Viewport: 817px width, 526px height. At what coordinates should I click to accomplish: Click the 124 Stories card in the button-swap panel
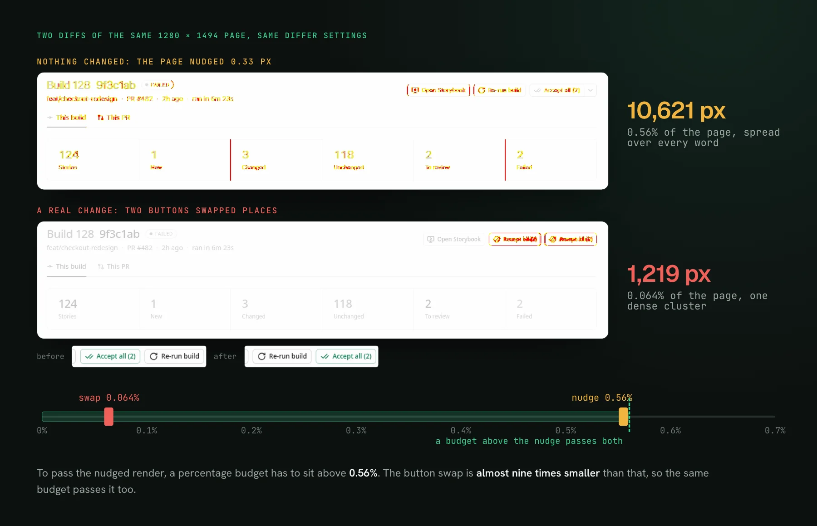point(93,309)
